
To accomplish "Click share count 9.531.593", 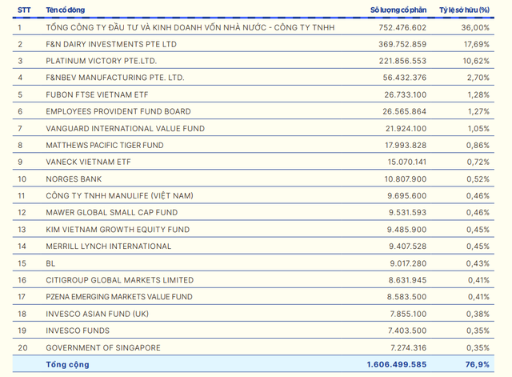I will tap(407, 212).
